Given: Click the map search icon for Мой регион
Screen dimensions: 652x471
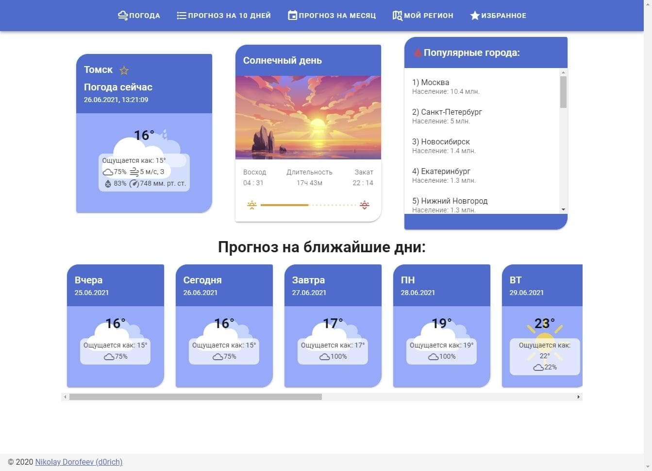Looking at the screenshot, I should (397, 16).
